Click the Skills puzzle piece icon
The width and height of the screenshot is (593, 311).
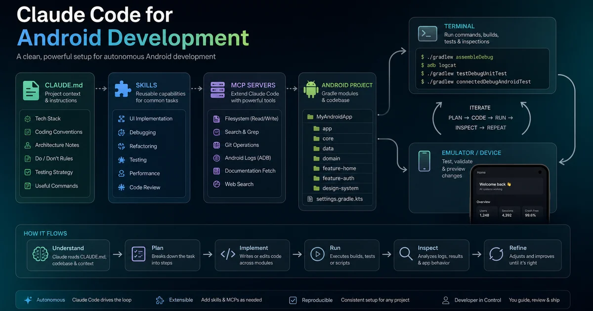click(123, 90)
